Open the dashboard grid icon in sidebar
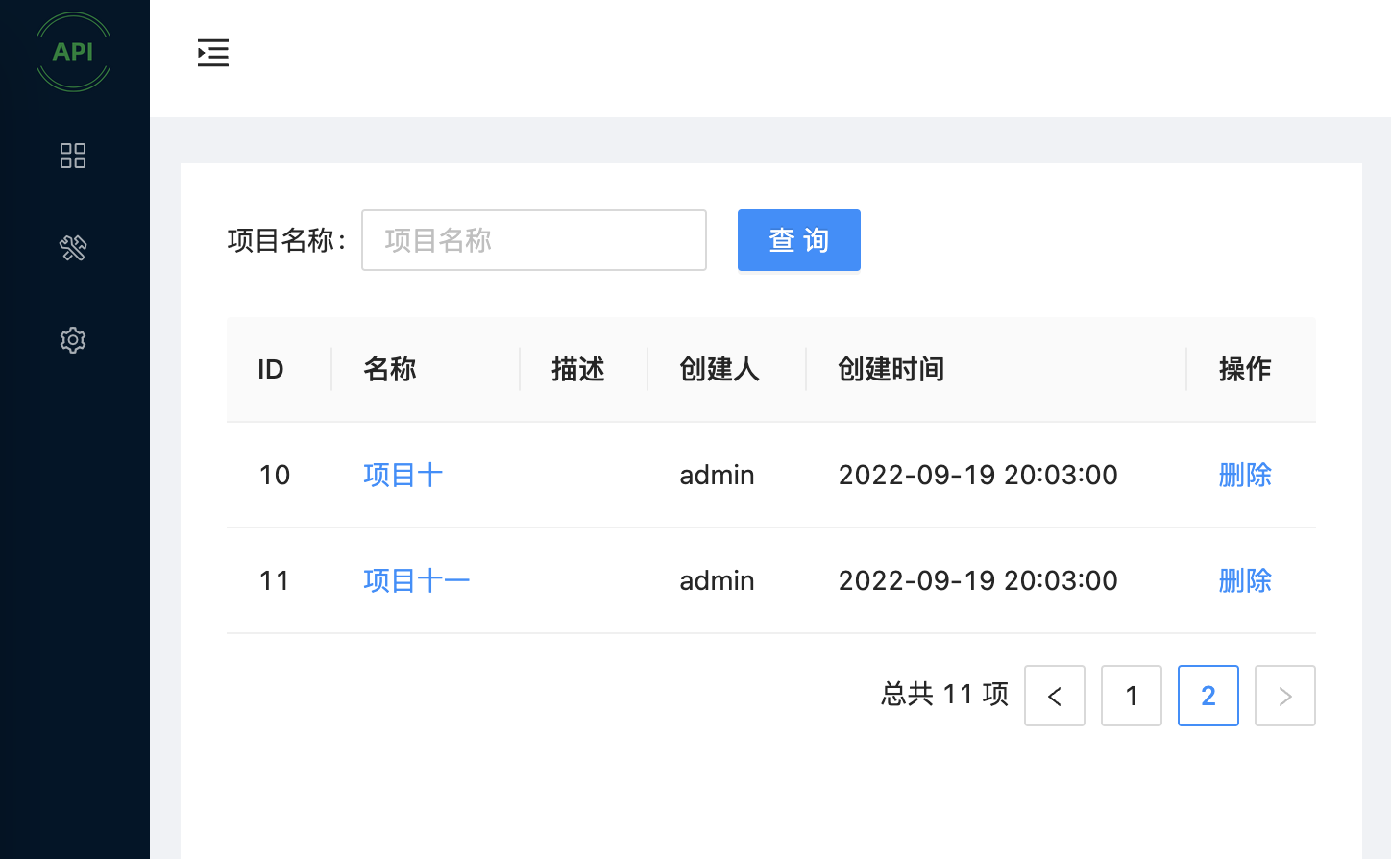The height and width of the screenshot is (859, 1391). 73,156
